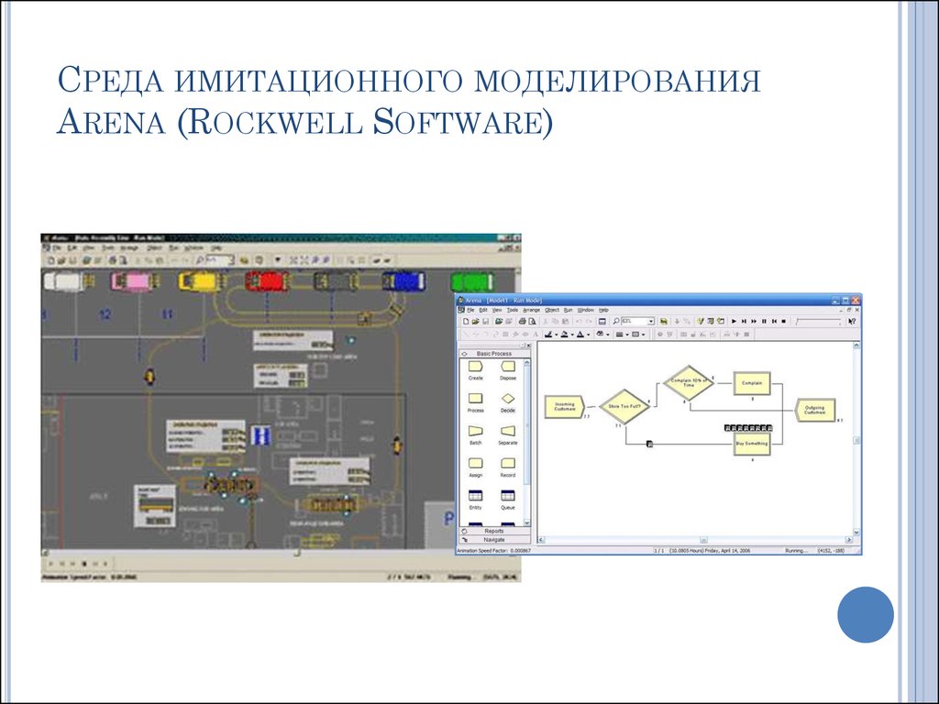Viewport: 939px width, 704px height.
Task: Click the red car in assembly line window
Action: [267, 280]
